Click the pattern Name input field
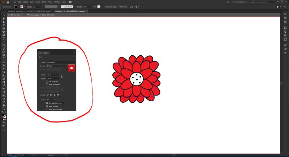This screenshot has height=157, width=289. click(61, 63)
